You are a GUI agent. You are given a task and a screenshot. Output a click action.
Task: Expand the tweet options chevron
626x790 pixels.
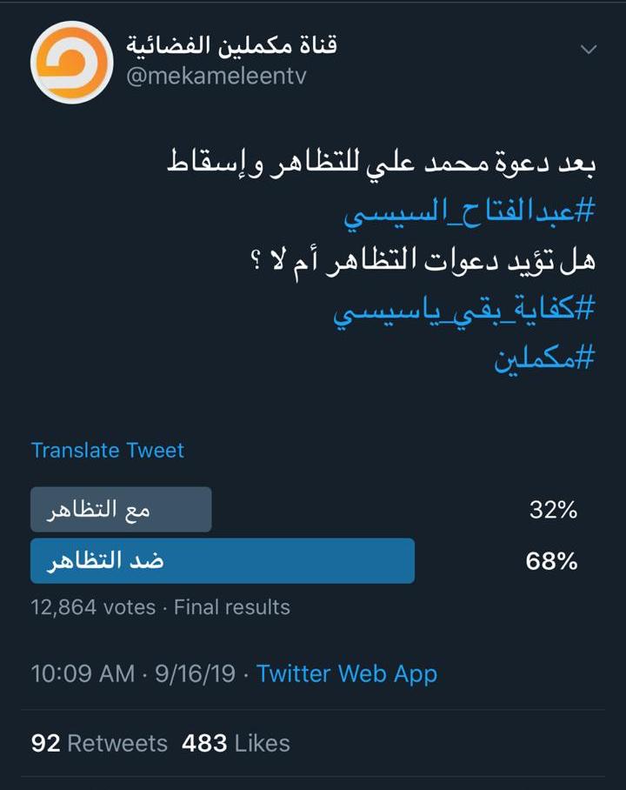(x=589, y=50)
